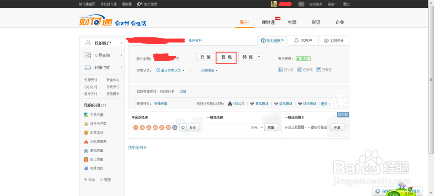
Task: Click the 信用卡还款 app icon in sidebar
Action: [x=86, y=124]
